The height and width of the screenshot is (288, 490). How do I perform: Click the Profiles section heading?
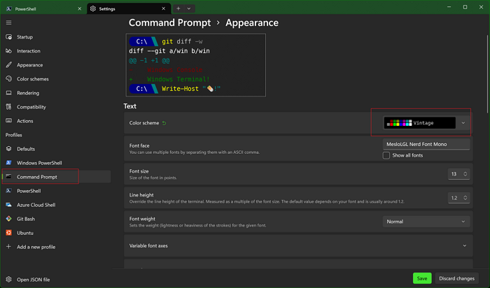click(14, 135)
